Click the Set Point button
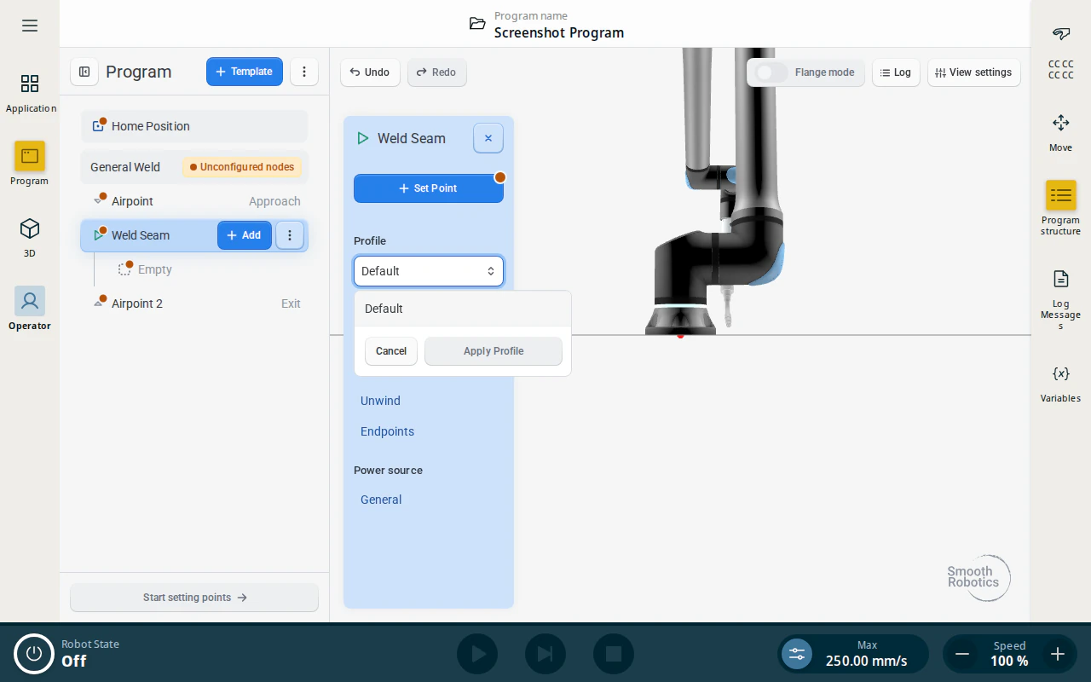This screenshot has height=682, width=1091. click(x=429, y=188)
